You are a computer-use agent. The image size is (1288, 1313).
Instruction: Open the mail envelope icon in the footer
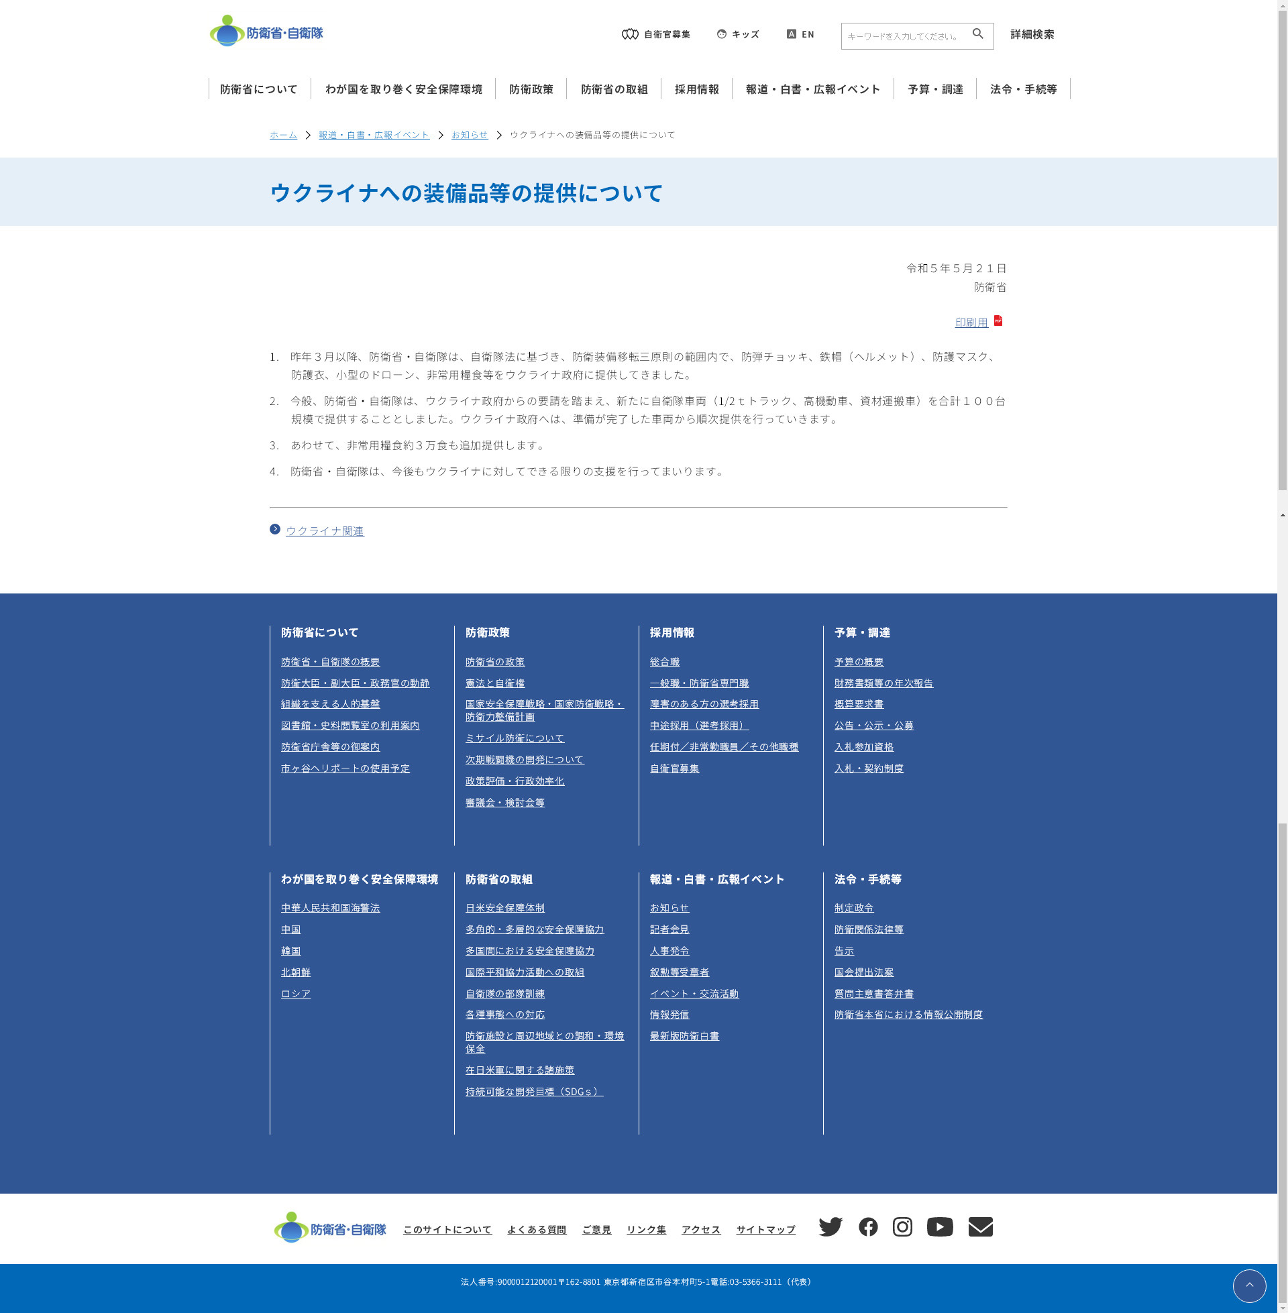(x=980, y=1226)
